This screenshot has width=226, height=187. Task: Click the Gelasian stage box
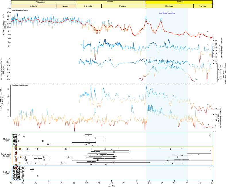66,6
